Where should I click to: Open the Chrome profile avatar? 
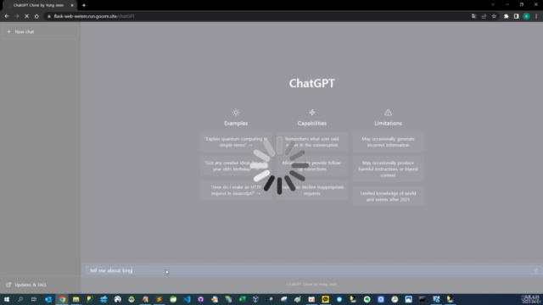click(x=526, y=16)
